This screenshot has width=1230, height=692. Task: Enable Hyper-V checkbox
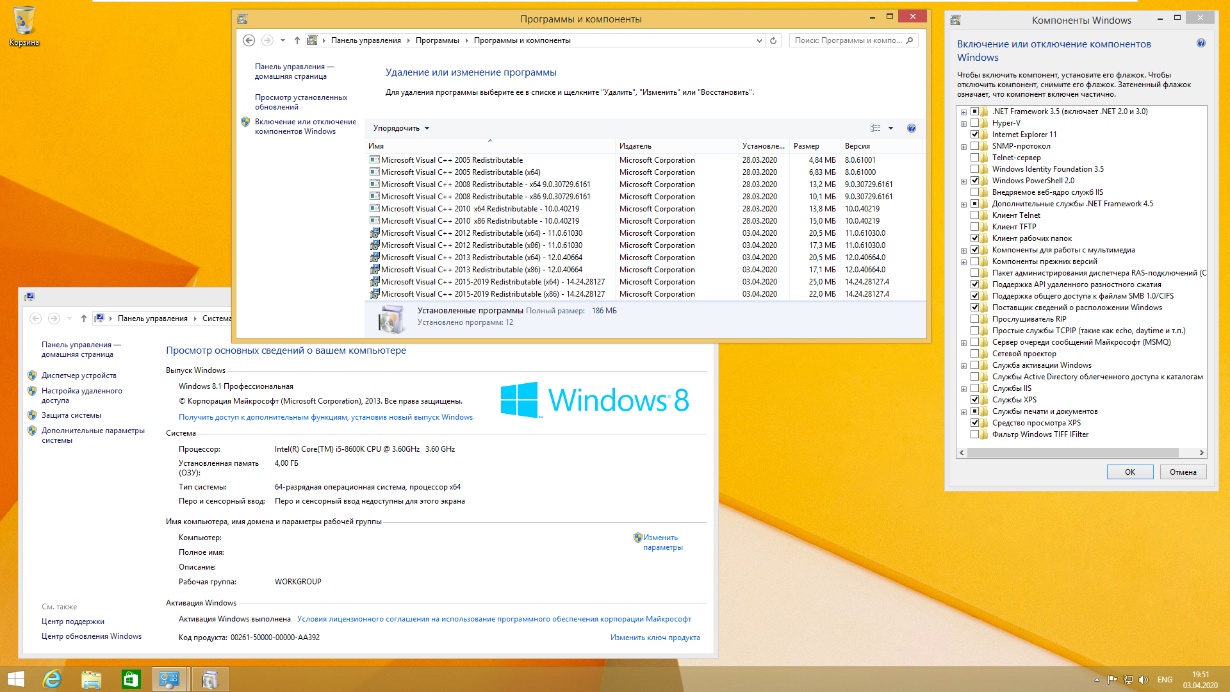[974, 123]
